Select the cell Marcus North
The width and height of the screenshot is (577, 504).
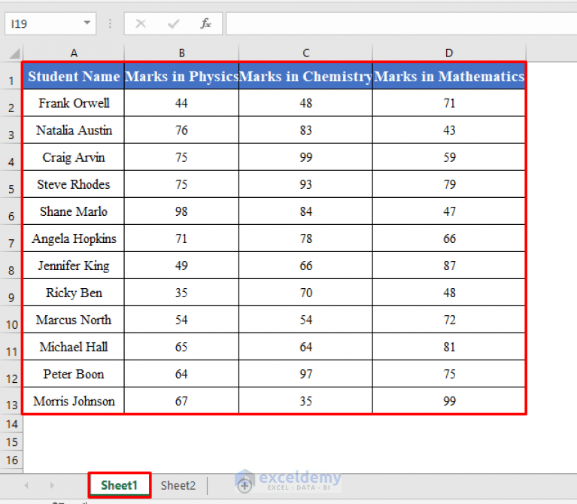74,320
